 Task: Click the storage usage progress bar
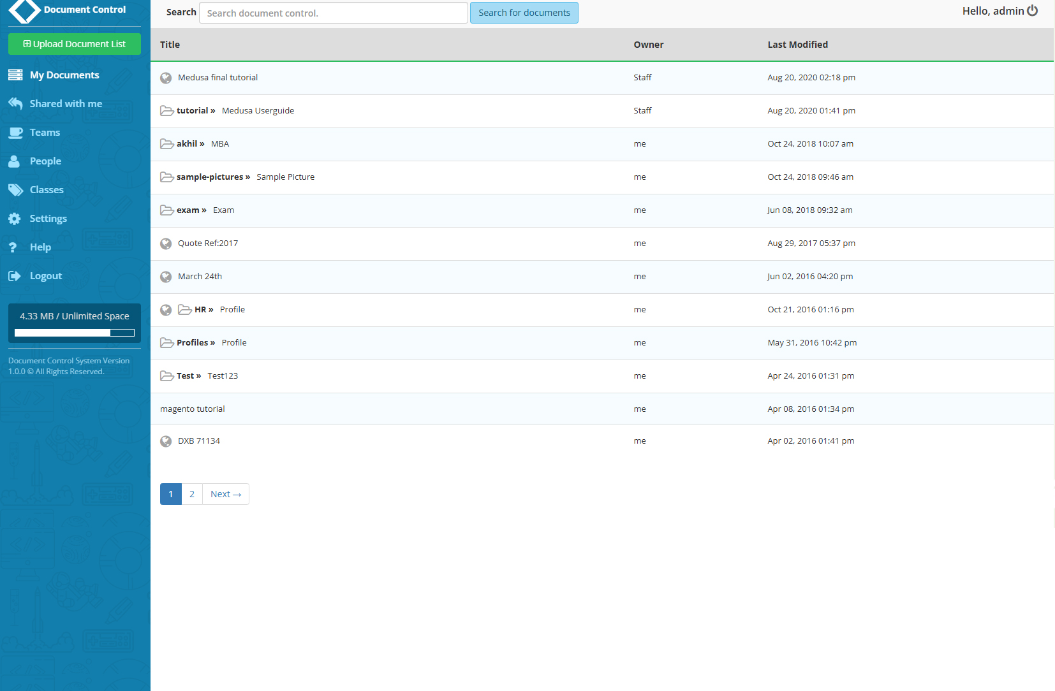pos(74,332)
